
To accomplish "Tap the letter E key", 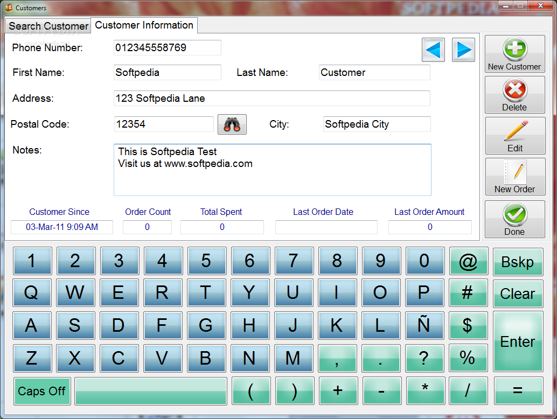I will pyautogui.click(x=119, y=292).
